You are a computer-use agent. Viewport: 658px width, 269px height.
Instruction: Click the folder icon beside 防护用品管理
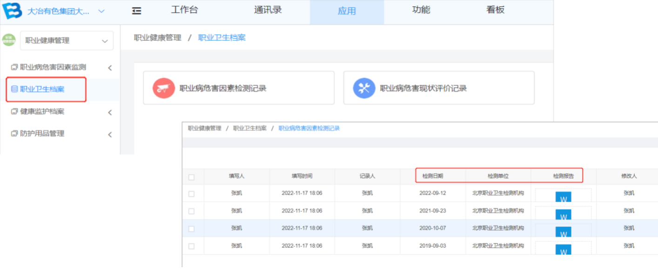click(14, 134)
